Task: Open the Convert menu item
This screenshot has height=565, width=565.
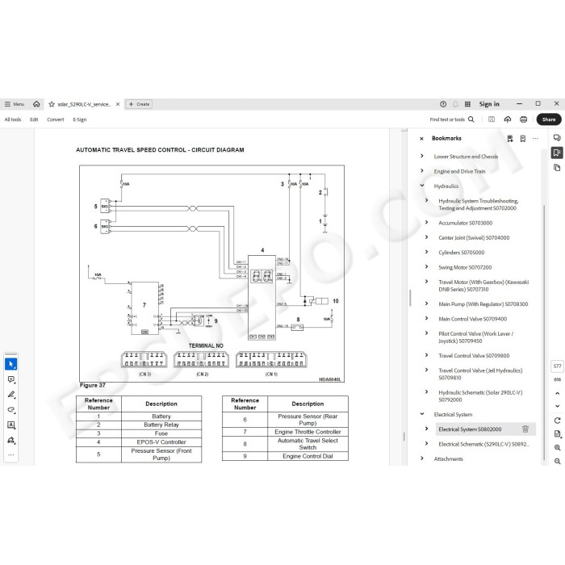Action: coord(56,119)
